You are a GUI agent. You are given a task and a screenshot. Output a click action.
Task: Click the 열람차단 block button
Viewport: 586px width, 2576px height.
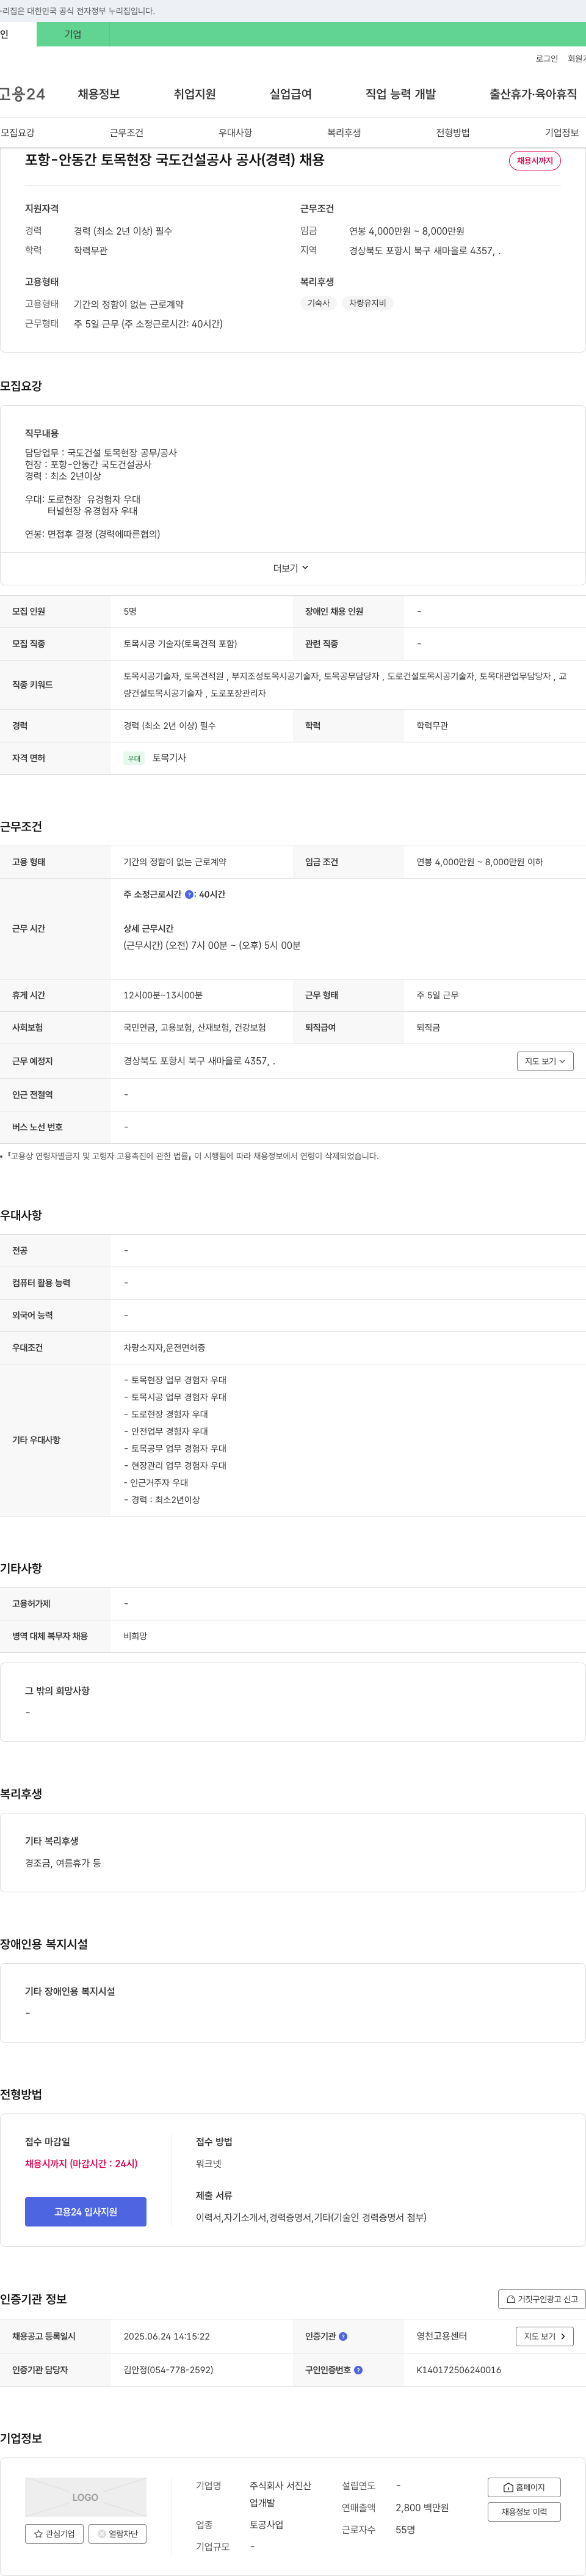[118, 2533]
